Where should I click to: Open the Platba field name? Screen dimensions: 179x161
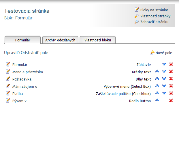18,94
